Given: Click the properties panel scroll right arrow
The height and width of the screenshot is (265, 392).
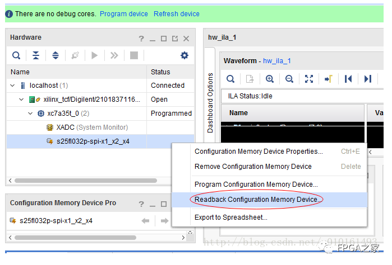Looking at the screenshot, I should [x=183, y=238].
